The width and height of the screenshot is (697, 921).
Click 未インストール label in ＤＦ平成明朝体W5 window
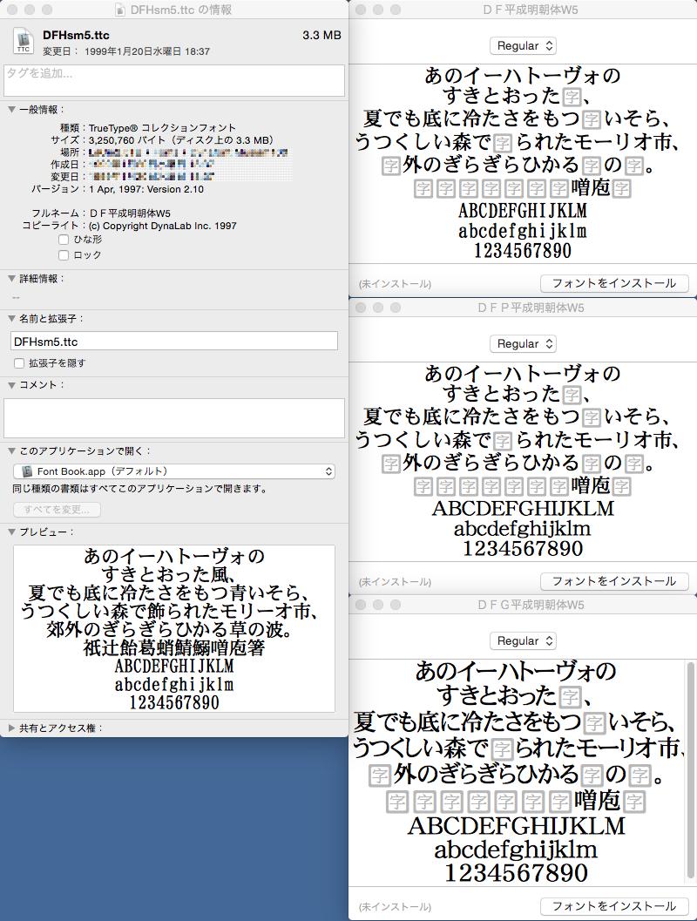point(395,284)
